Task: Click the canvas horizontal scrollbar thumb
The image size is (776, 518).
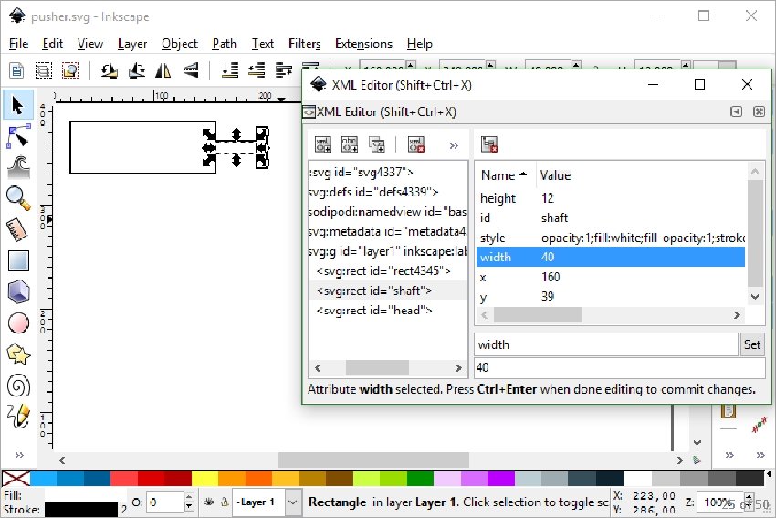Action: [x=373, y=460]
